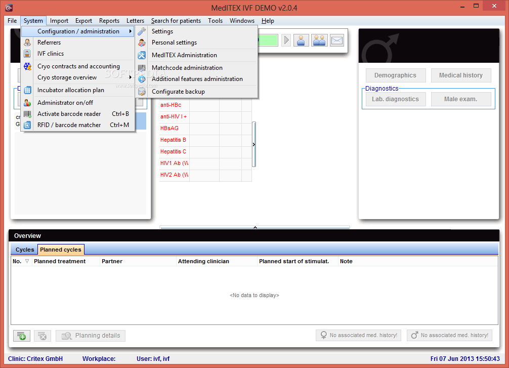This screenshot has height=368, width=509.
Task: Click the Activate barcode reader icon
Action: 27,114
